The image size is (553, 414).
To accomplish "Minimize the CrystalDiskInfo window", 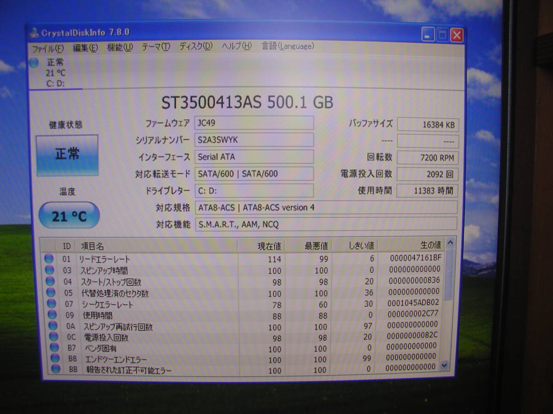I will [428, 34].
